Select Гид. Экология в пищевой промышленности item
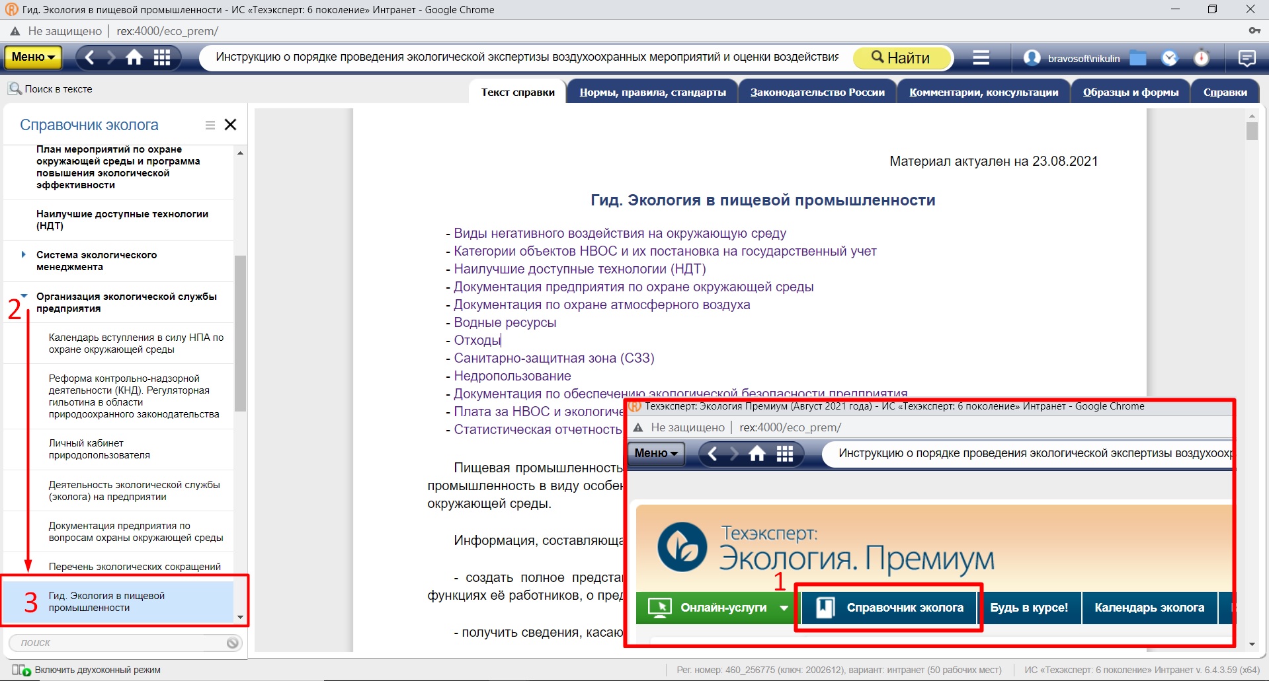Viewport: 1269px width, 681px height. pyautogui.click(x=118, y=602)
